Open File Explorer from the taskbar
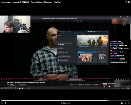Screen dimensions: 131x105 (x=18, y=88)
